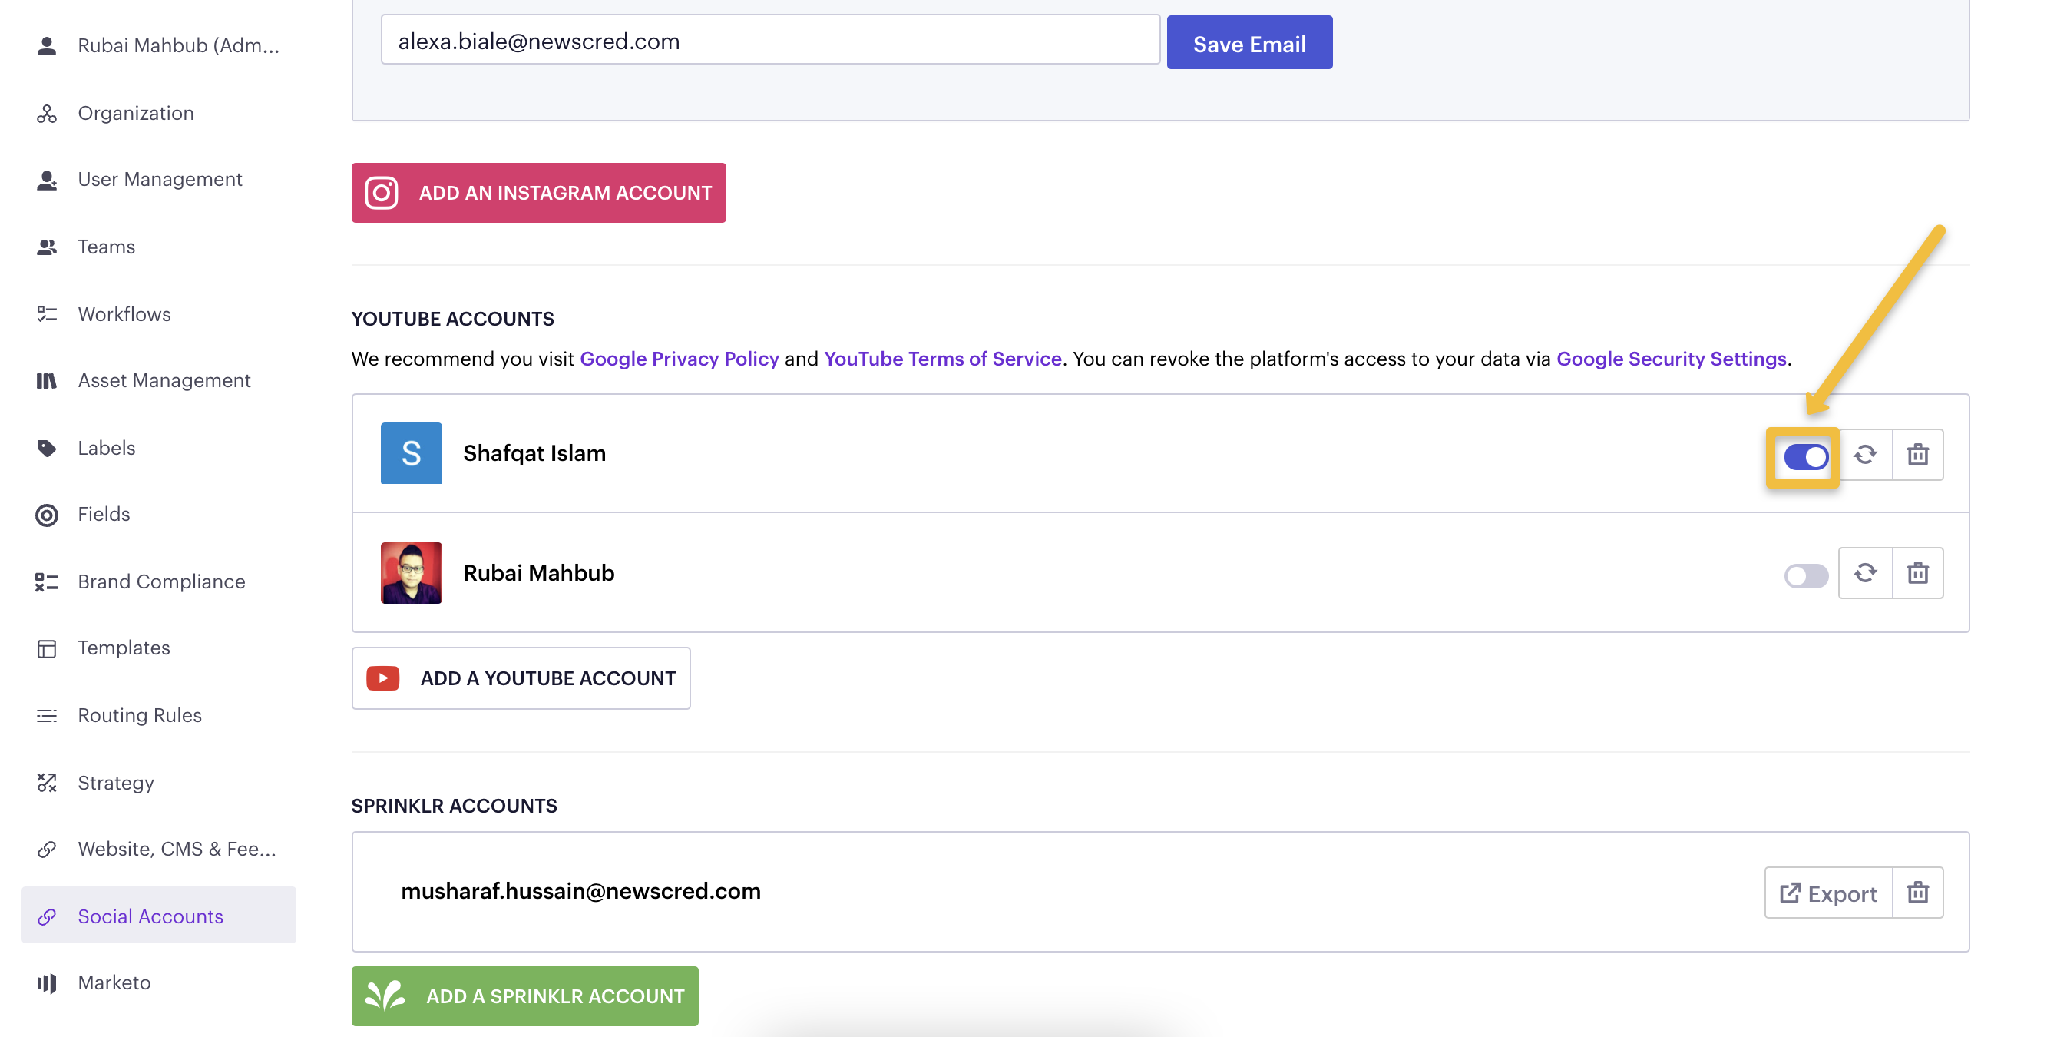Click the YouTube play logo icon

coord(382,678)
